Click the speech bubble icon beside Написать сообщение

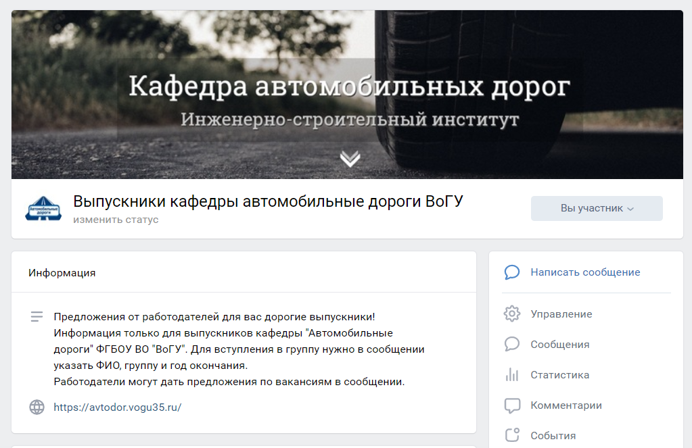pos(512,272)
